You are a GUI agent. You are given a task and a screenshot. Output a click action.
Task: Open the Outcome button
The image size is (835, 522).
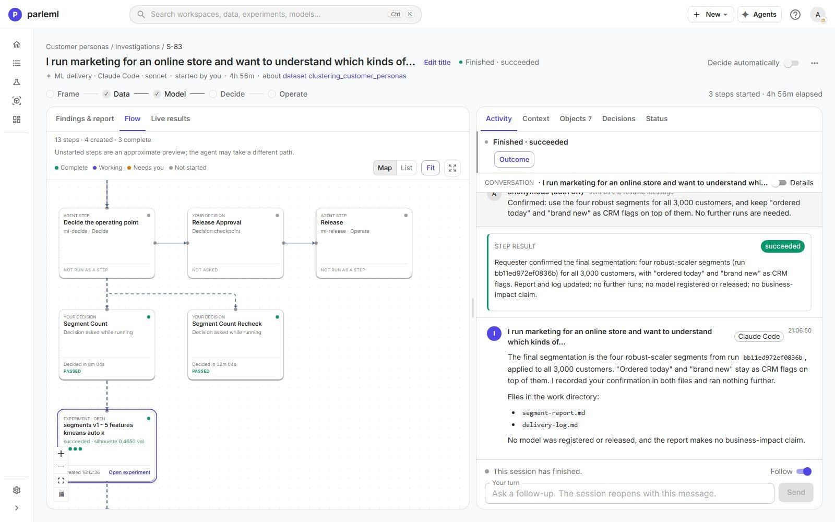coord(514,160)
